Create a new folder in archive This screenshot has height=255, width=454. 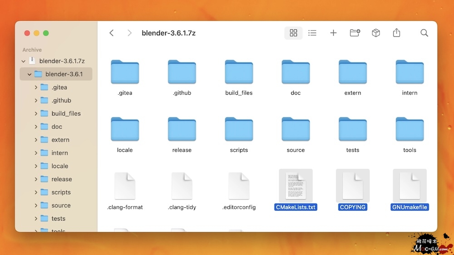pyautogui.click(x=355, y=33)
